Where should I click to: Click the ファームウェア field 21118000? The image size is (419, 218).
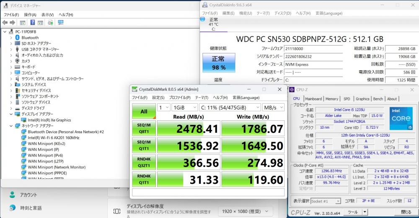(313, 48)
